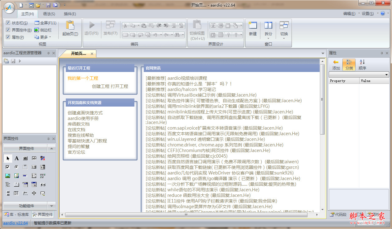The image size is (392, 229).
Task: Select the pointer tool in 界面控件 toolbox
Action: pos(8,158)
